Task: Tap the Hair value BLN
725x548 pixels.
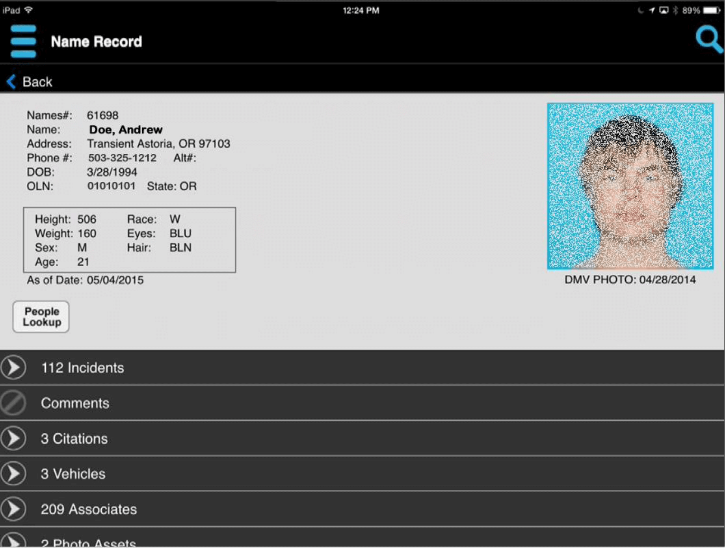Action: click(180, 248)
